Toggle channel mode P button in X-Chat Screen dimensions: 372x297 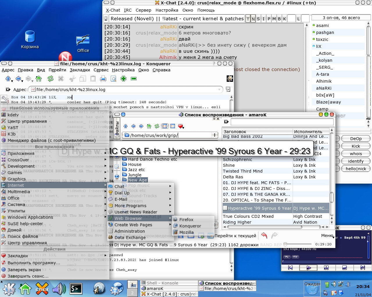[269, 19]
